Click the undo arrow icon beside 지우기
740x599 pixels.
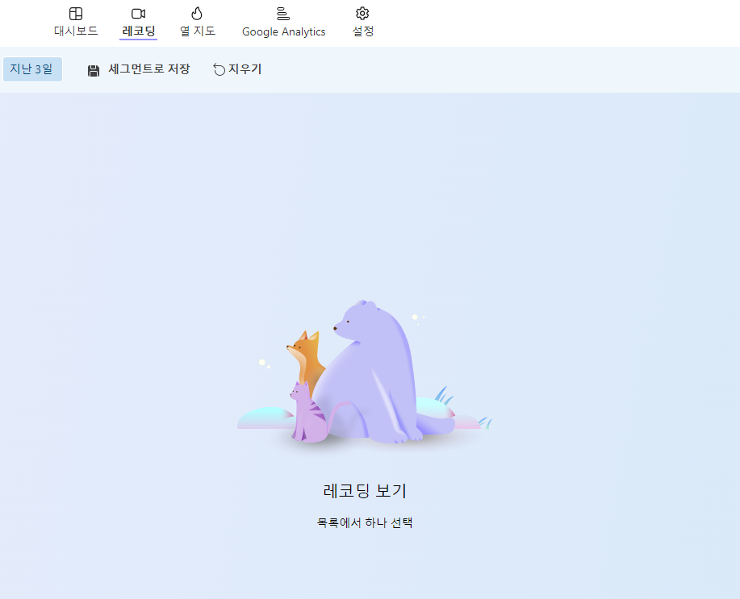click(x=219, y=69)
